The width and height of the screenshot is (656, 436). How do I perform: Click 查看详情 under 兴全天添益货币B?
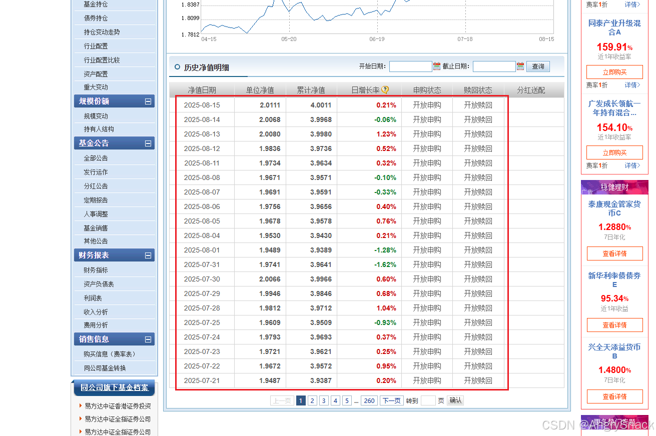pos(614,396)
